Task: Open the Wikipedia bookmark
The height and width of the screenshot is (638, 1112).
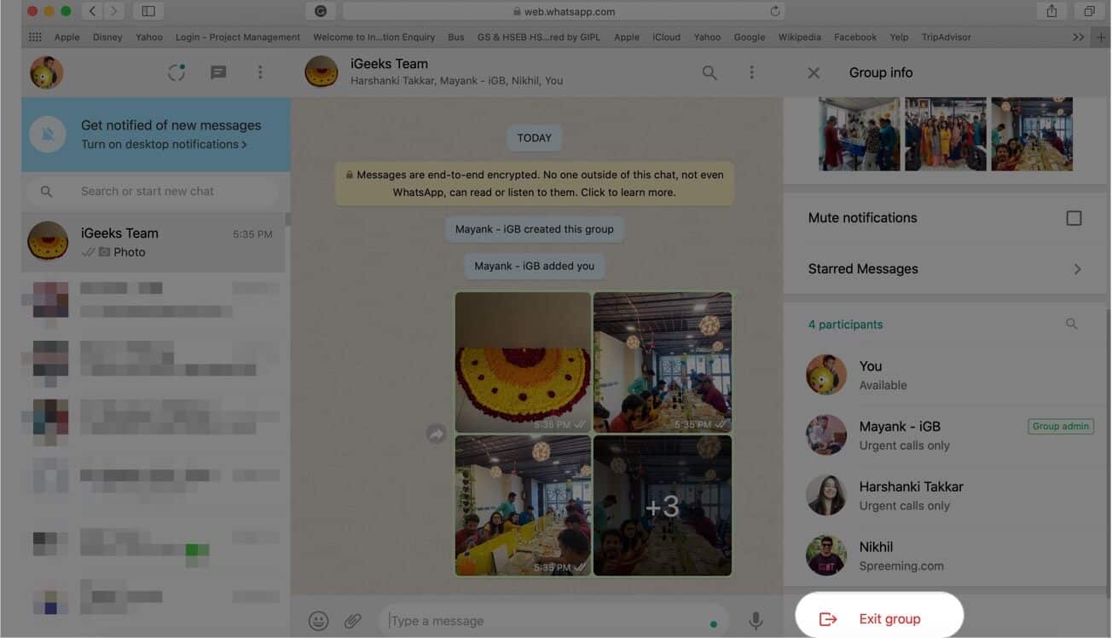Action: tap(800, 37)
